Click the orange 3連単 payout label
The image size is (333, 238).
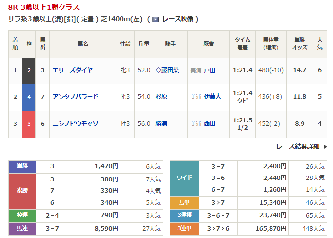[184, 229]
